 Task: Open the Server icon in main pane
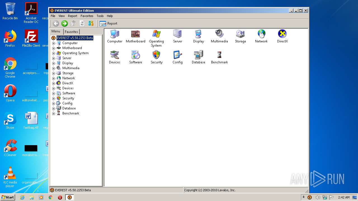(x=177, y=34)
